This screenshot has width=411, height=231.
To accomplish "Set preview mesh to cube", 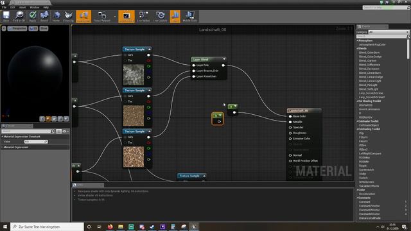I will (60, 119).
